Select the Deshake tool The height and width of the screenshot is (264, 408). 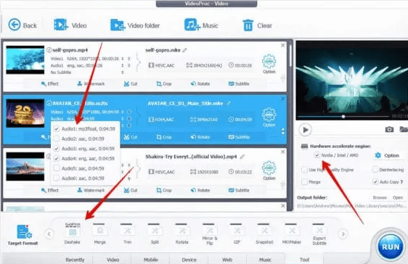[73, 234]
